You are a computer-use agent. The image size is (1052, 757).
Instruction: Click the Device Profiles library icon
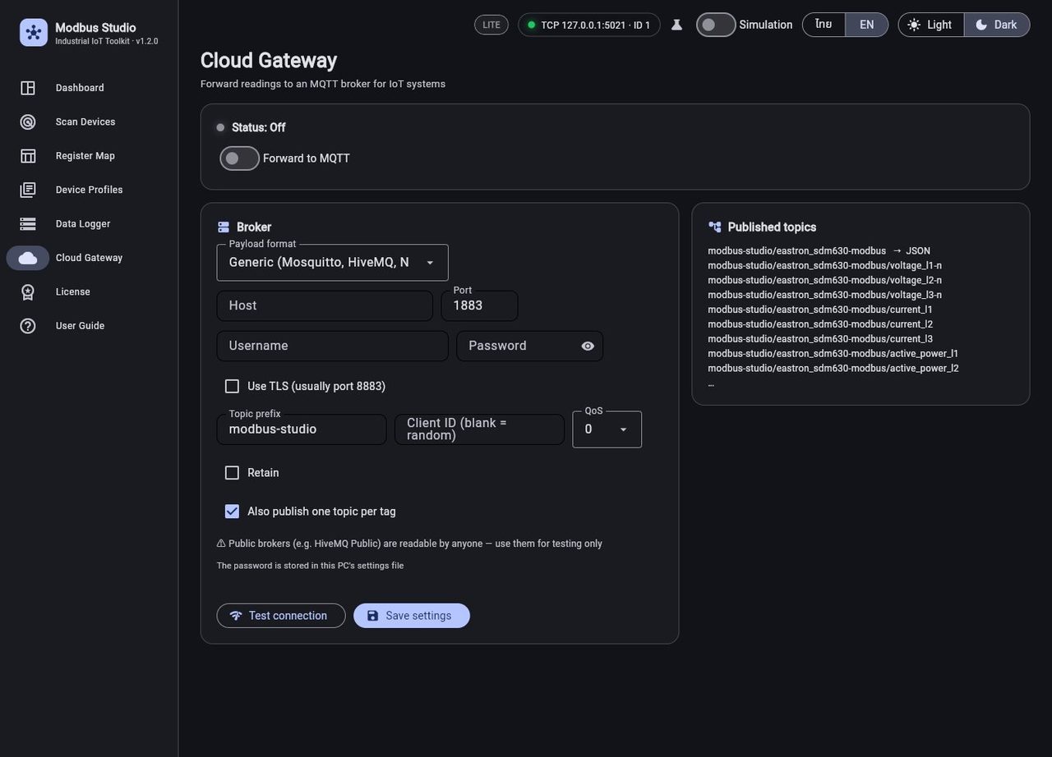pyautogui.click(x=28, y=190)
